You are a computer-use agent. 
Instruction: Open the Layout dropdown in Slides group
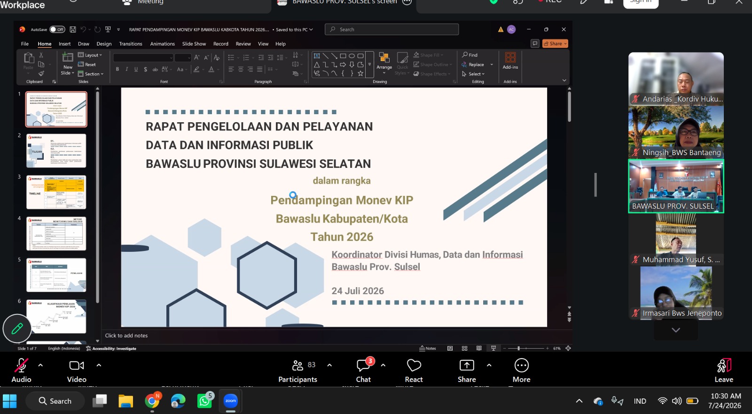click(90, 55)
